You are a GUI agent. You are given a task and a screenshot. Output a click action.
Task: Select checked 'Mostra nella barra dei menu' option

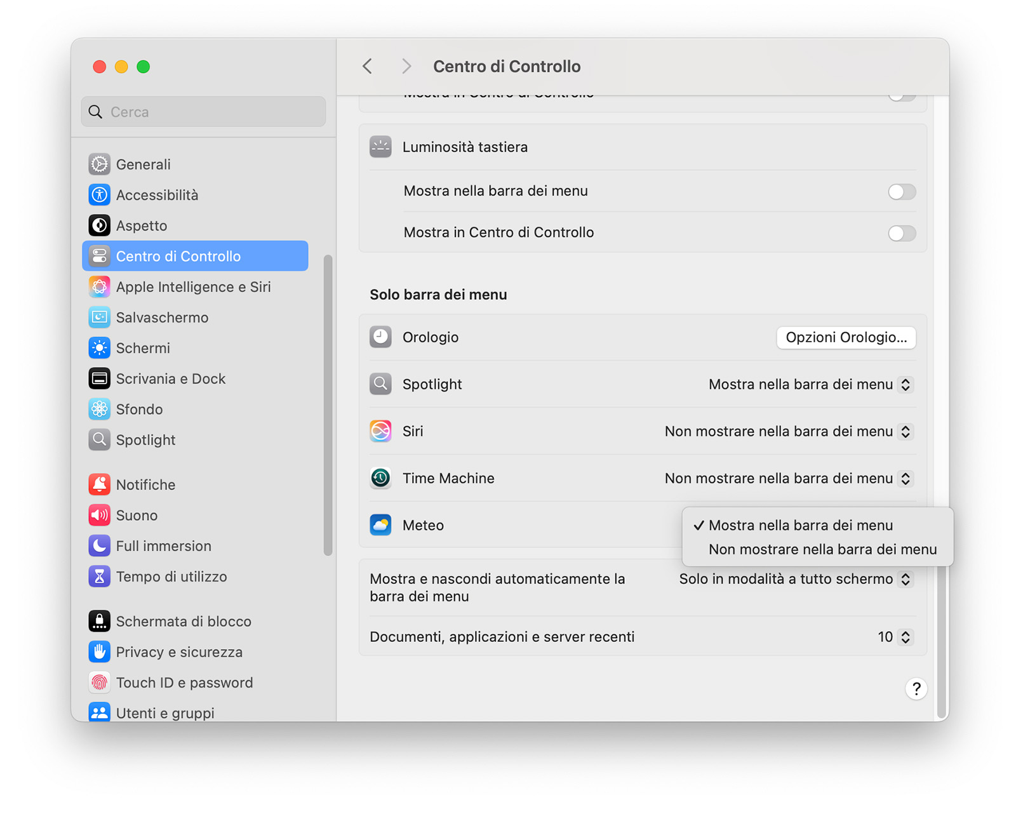click(801, 525)
